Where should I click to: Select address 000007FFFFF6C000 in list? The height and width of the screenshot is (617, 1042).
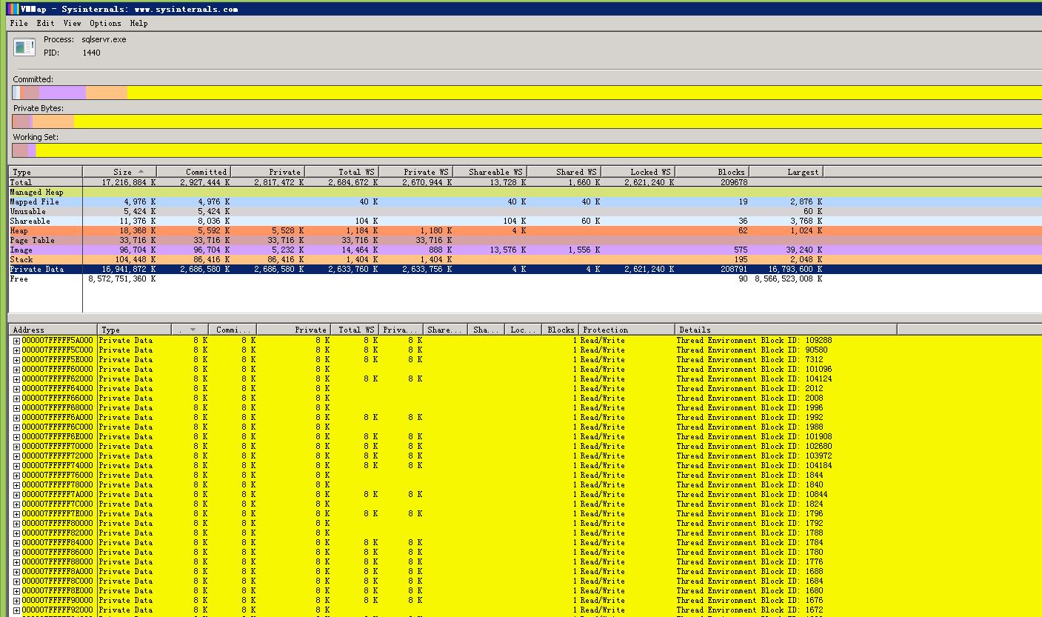click(57, 427)
